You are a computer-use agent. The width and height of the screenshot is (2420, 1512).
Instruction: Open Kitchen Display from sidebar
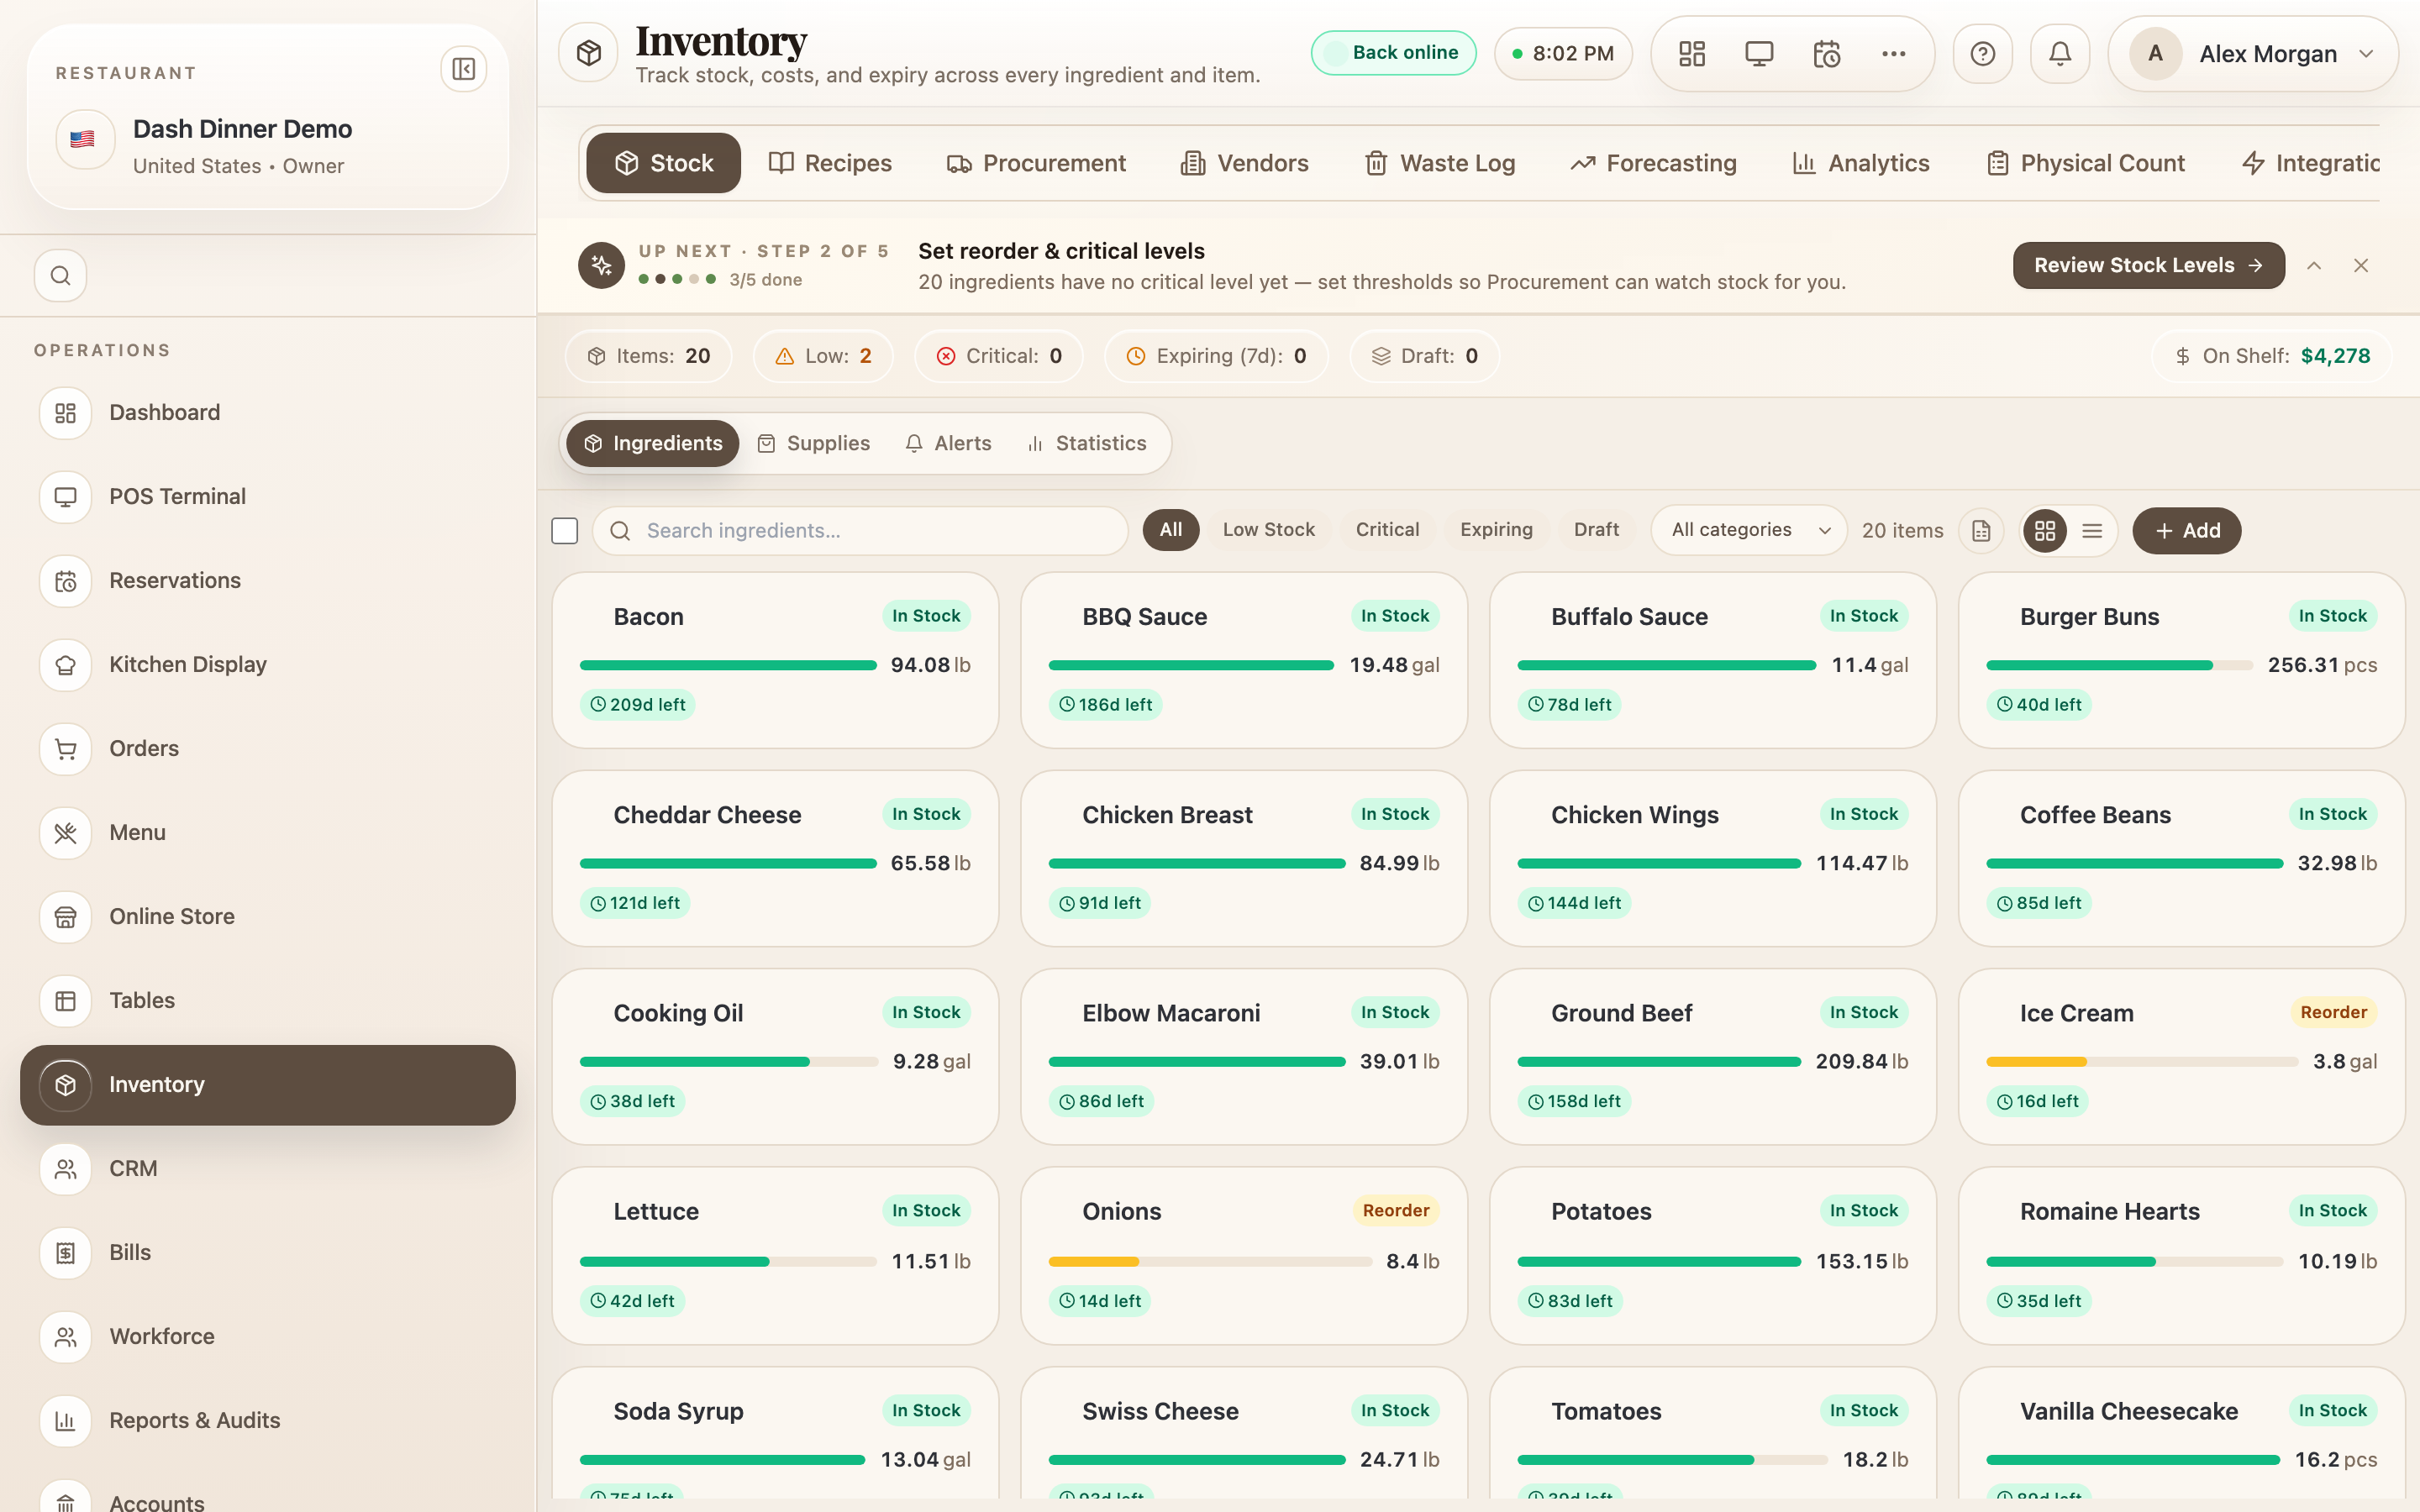click(x=267, y=665)
